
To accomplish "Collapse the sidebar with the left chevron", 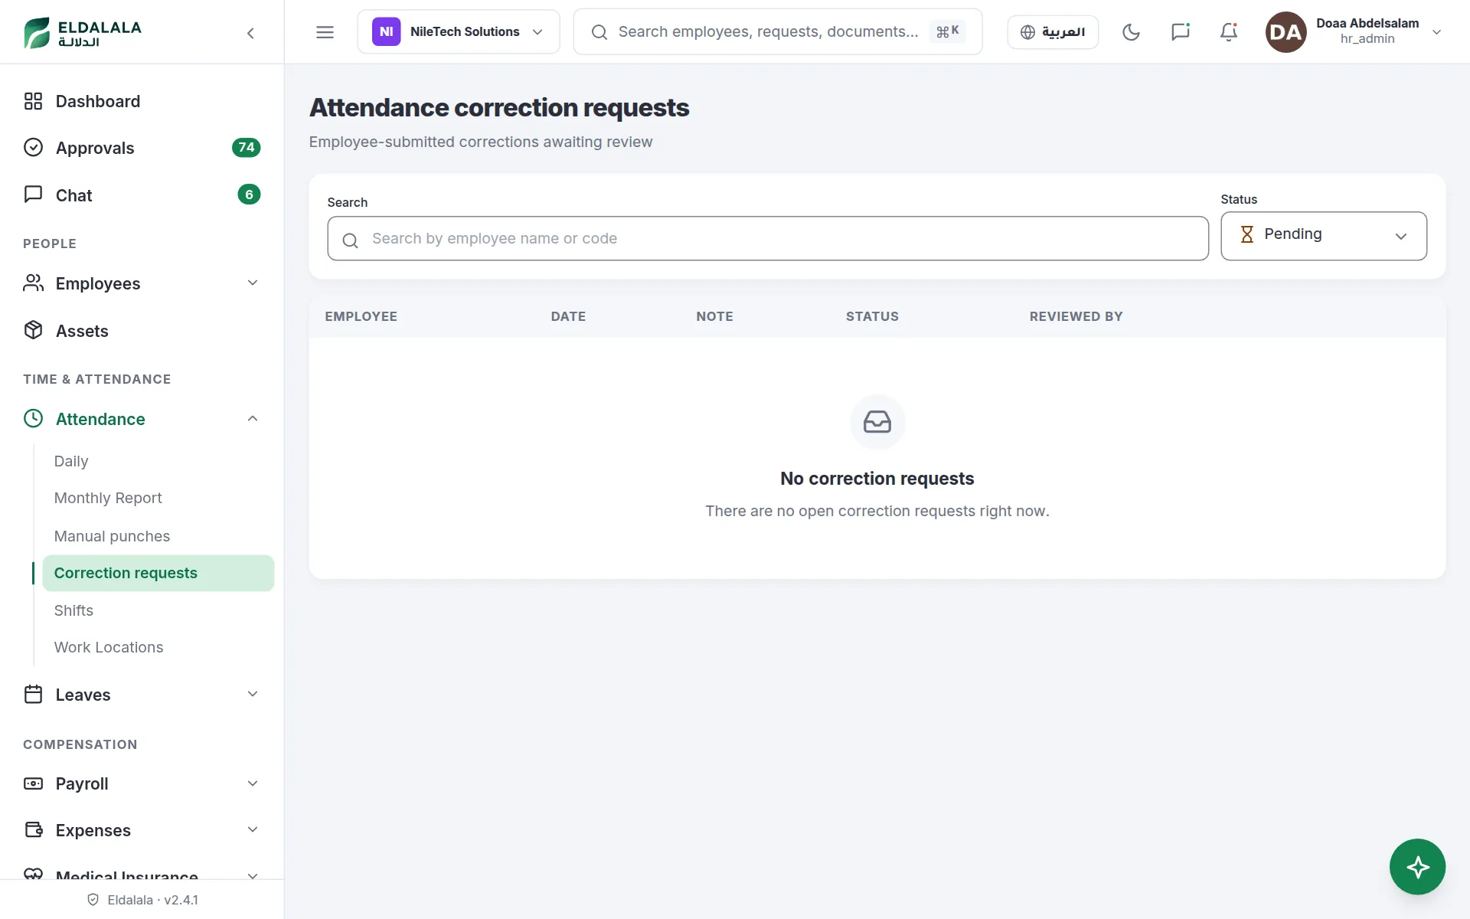I will click(250, 33).
